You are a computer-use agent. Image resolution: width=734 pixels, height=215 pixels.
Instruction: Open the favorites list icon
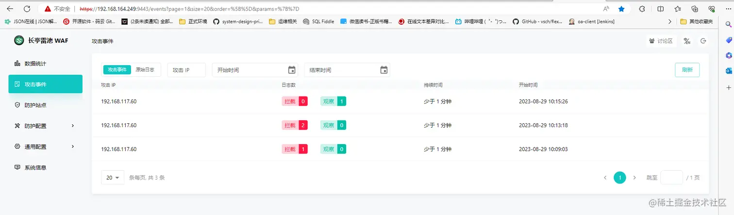click(x=678, y=9)
